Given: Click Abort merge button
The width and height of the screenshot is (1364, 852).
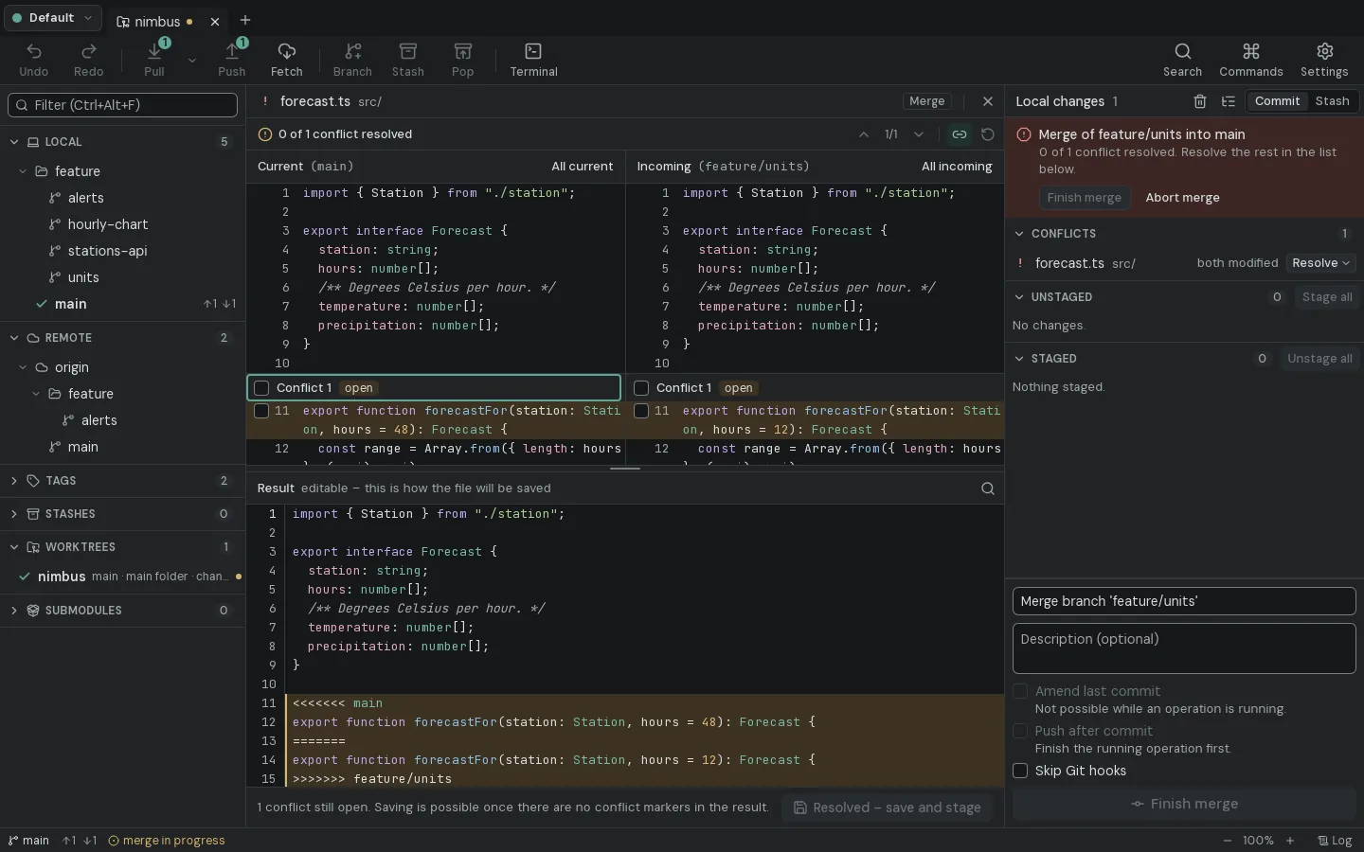Looking at the screenshot, I should click(x=1182, y=198).
